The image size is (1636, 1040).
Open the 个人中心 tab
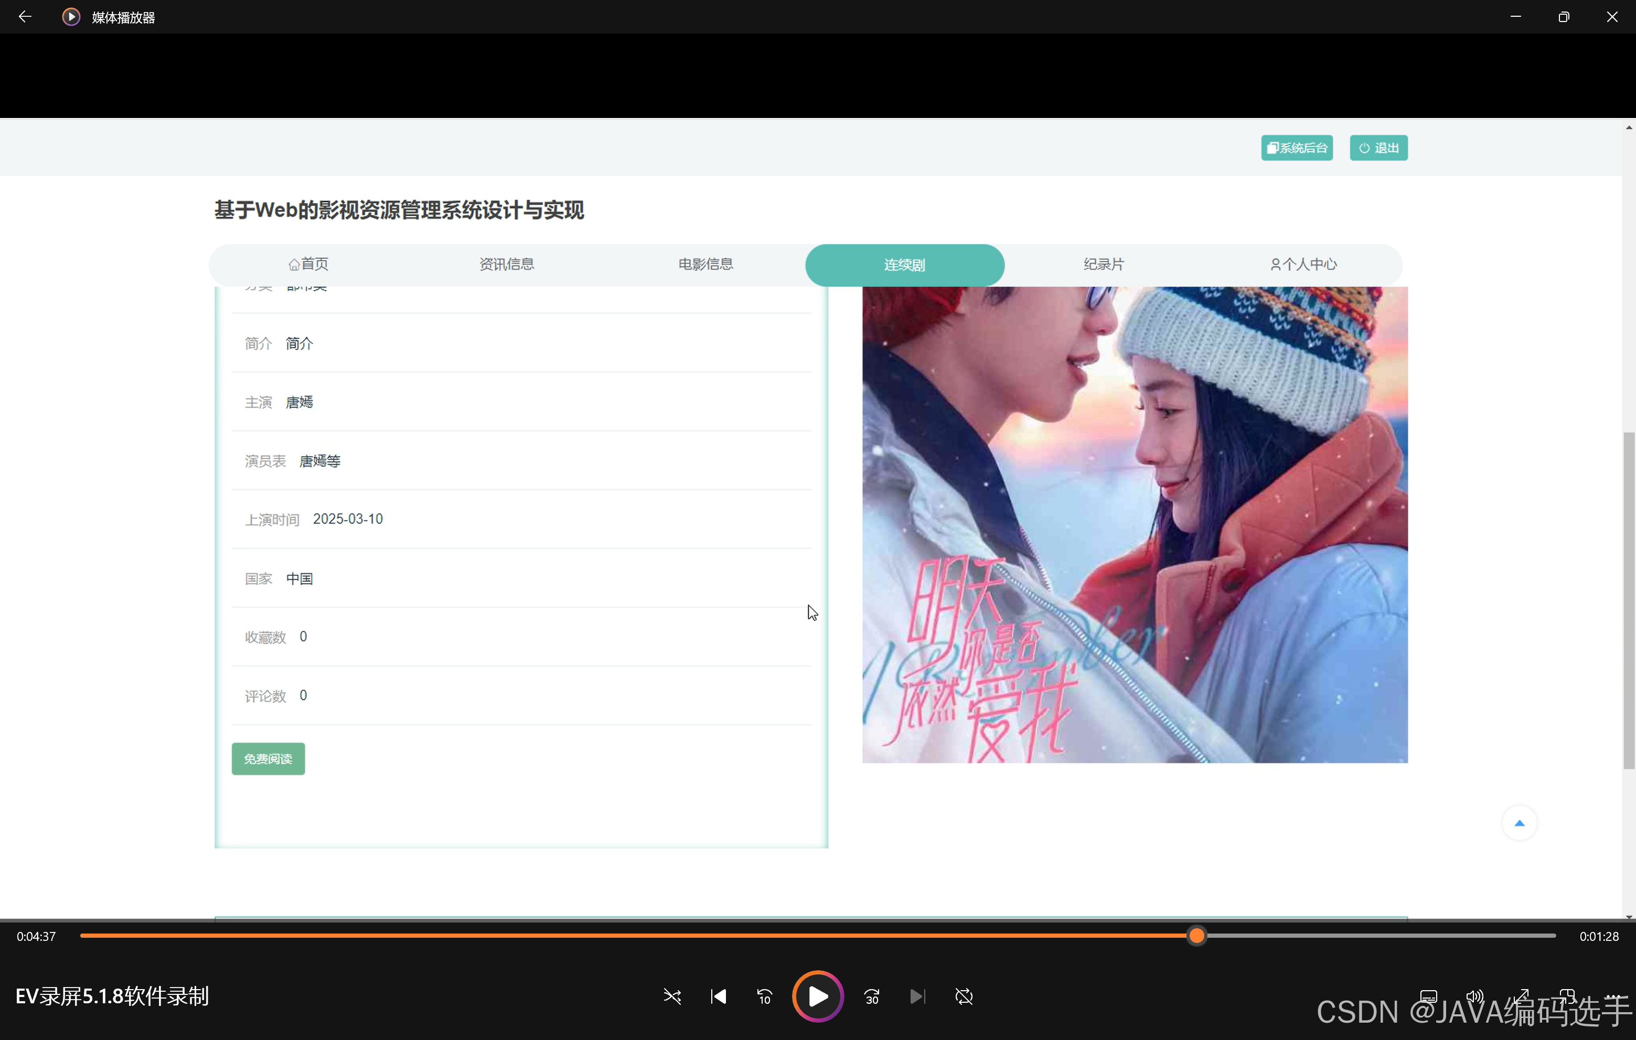(1303, 264)
